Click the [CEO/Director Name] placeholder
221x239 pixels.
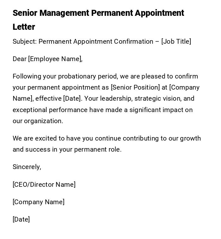pyautogui.click(x=44, y=185)
